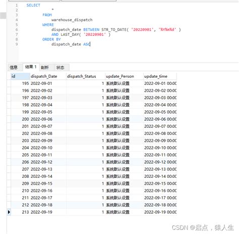Screen dimensions: 239x234
Task: Click the update_time cell 2022-09-04 00:00
Action: click(160, 105)
